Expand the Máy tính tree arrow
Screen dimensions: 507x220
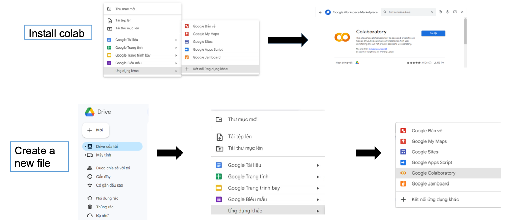[x=85, y=155]
